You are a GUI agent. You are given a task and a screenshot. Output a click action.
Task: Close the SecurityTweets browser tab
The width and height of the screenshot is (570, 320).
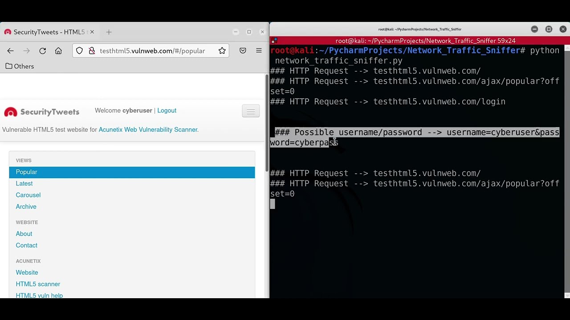click(x=92, y=32)
